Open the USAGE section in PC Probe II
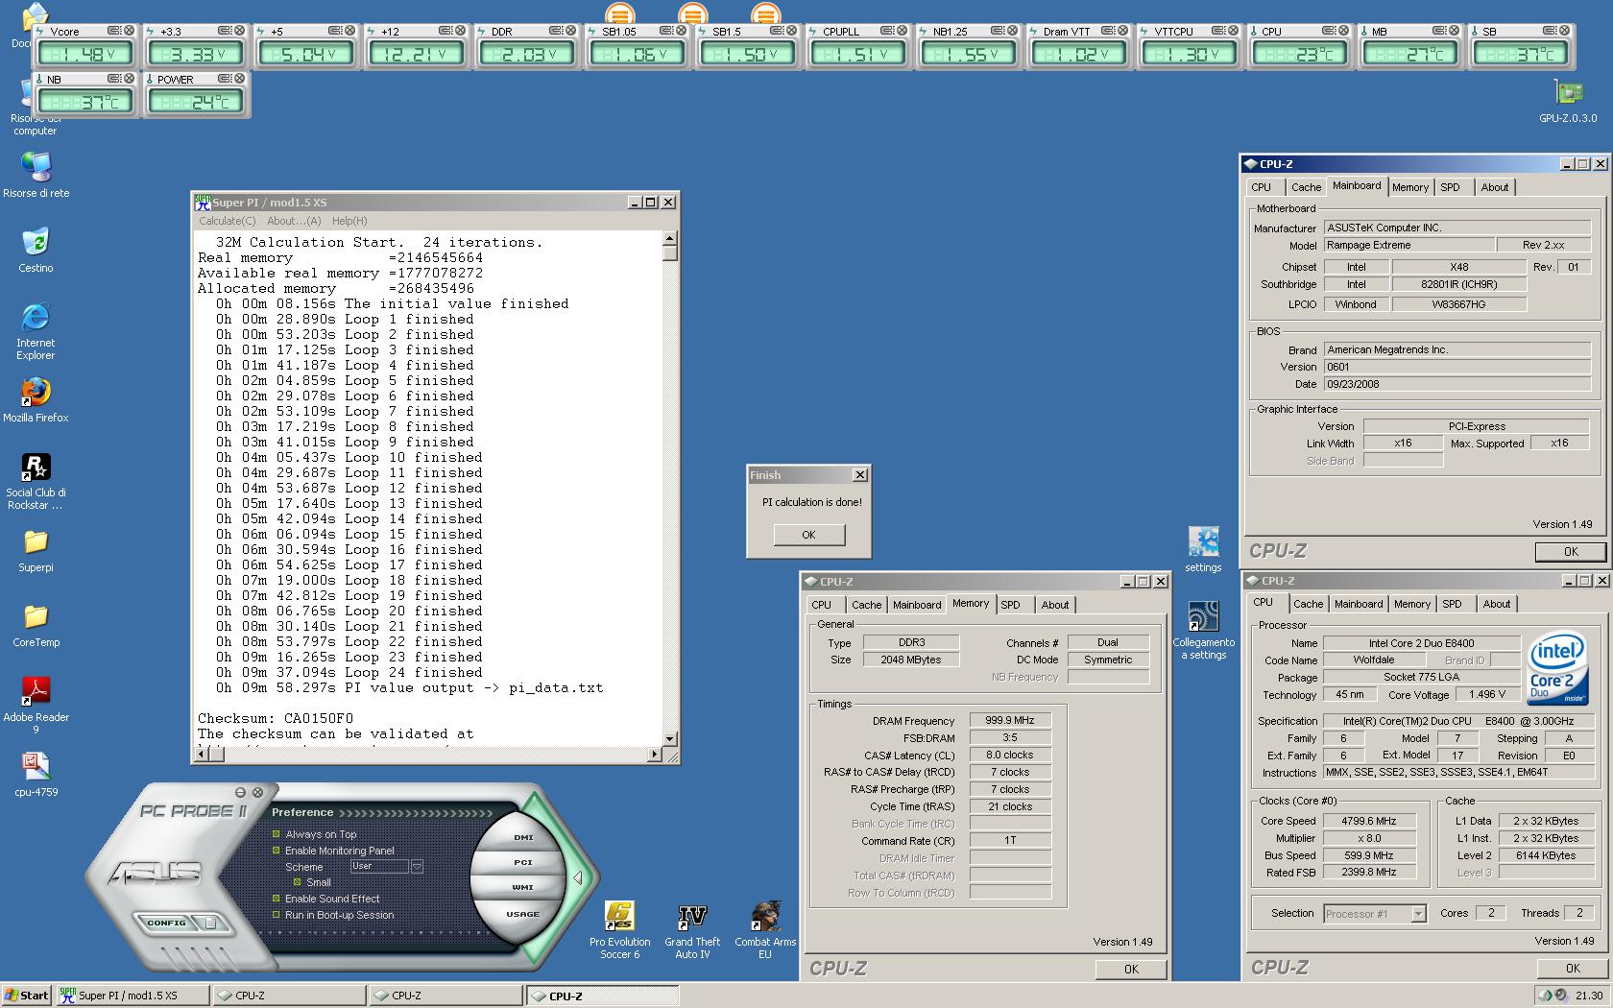This screenshot has width=1613, height=1008. pyautogui.click(x=523, y=914)
